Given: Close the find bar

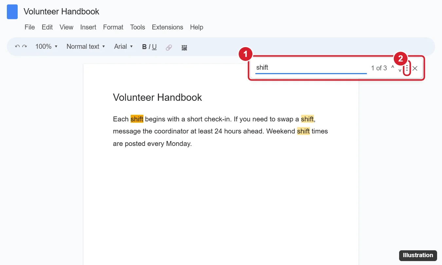Looking at the screenshot, I should (x=415, y=68).
